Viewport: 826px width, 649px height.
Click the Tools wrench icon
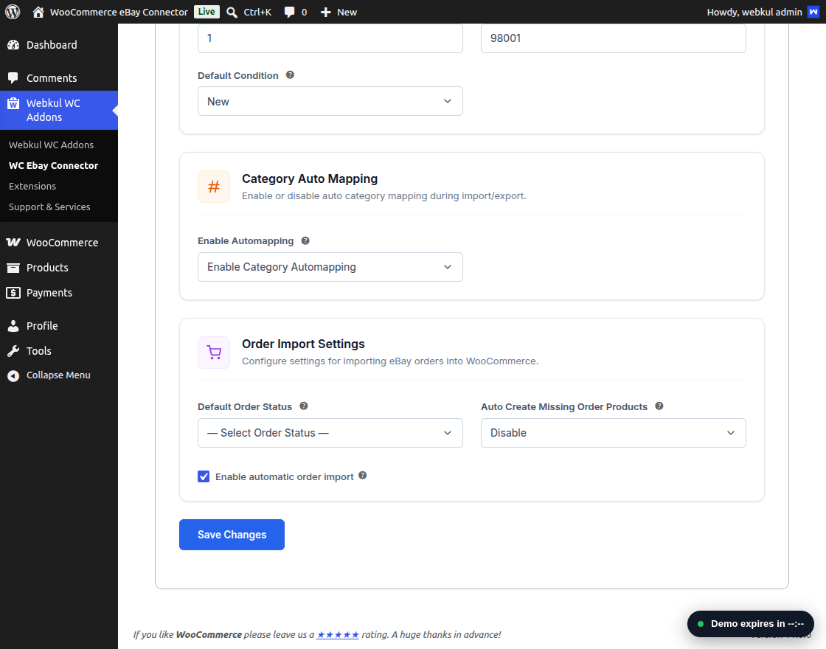point(14,351)
